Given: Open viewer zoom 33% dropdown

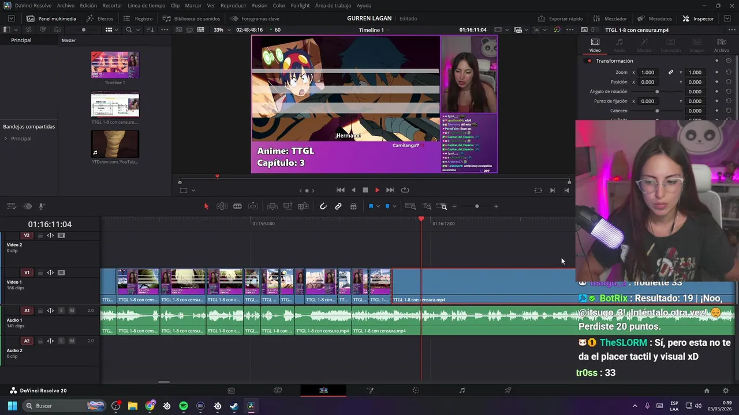Looking at the screenshot, I should tap(222, 29).
